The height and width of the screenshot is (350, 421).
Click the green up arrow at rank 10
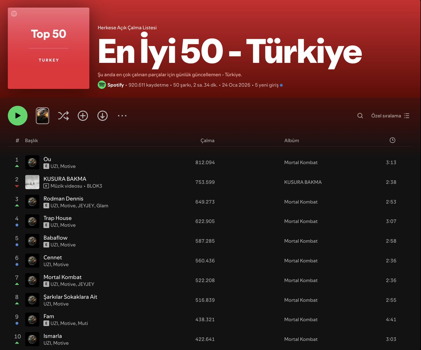tap(17, 343)
